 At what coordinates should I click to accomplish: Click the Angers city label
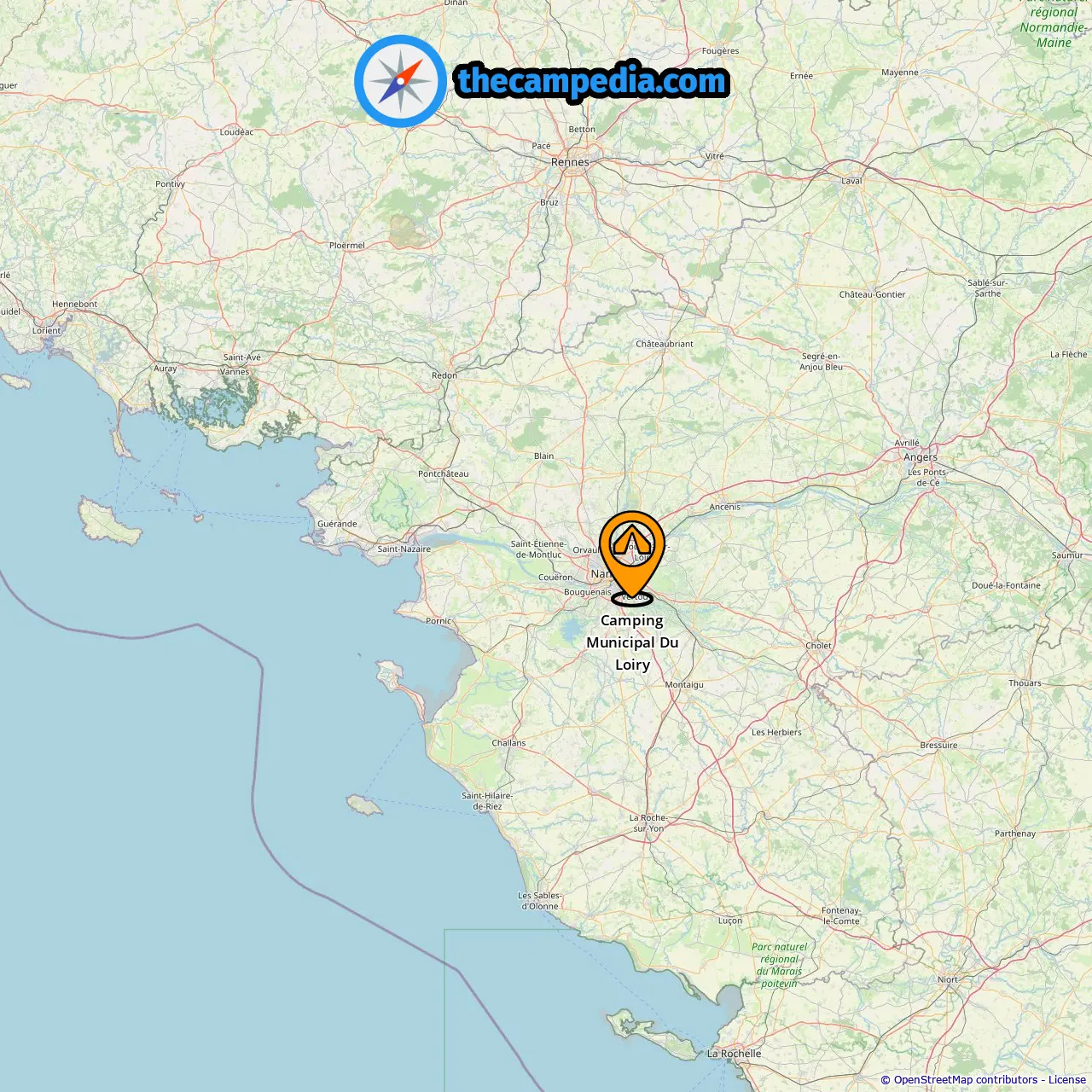click(x=921, y=457)
